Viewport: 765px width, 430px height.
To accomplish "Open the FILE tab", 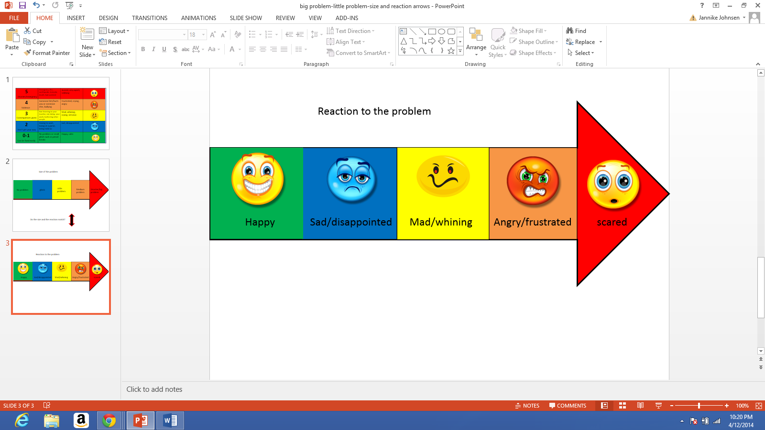I will (x=14, y=18).
